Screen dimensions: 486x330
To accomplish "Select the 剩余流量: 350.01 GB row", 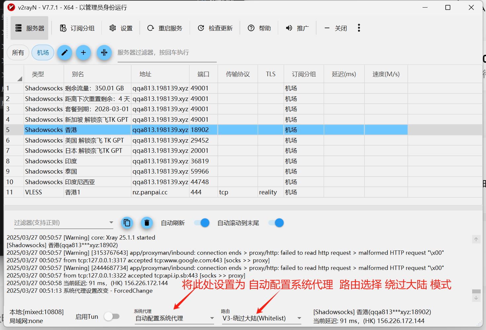I will pos(206,88).
